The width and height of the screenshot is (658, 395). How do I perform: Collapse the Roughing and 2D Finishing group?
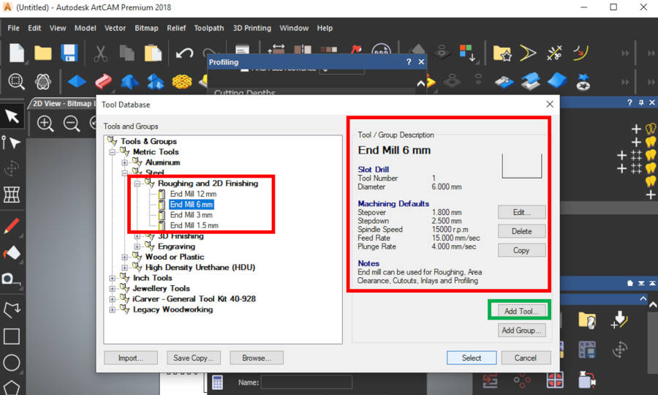coord(137,184)
